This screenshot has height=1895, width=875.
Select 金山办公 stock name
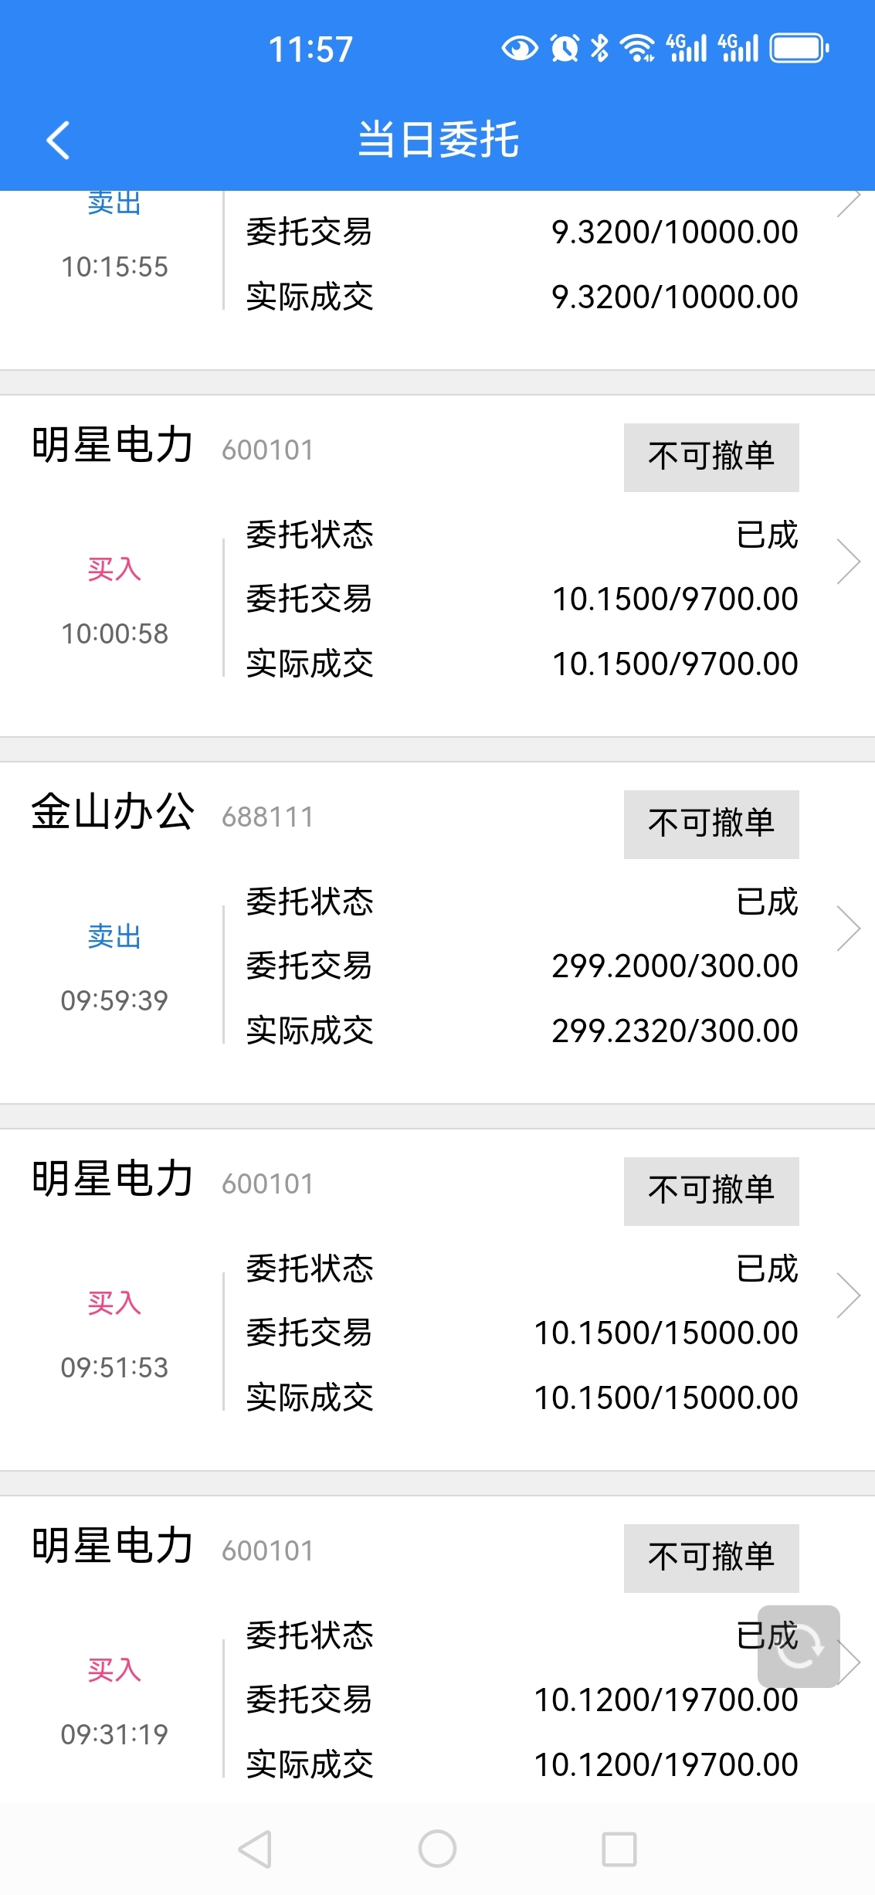click(112, 812)
